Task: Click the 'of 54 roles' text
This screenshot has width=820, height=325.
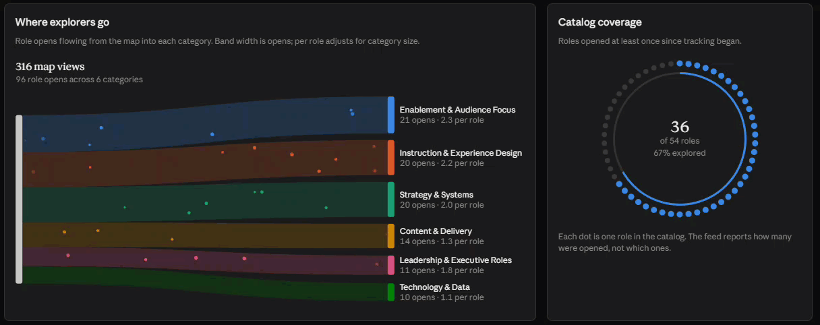Action: click(680, 141)
